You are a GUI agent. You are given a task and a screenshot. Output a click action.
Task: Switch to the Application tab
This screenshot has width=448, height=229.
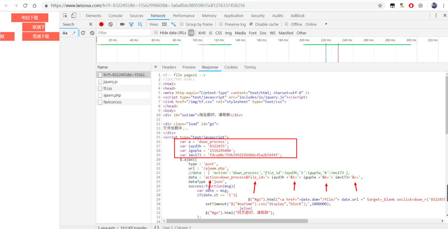[x=233, y=16]
